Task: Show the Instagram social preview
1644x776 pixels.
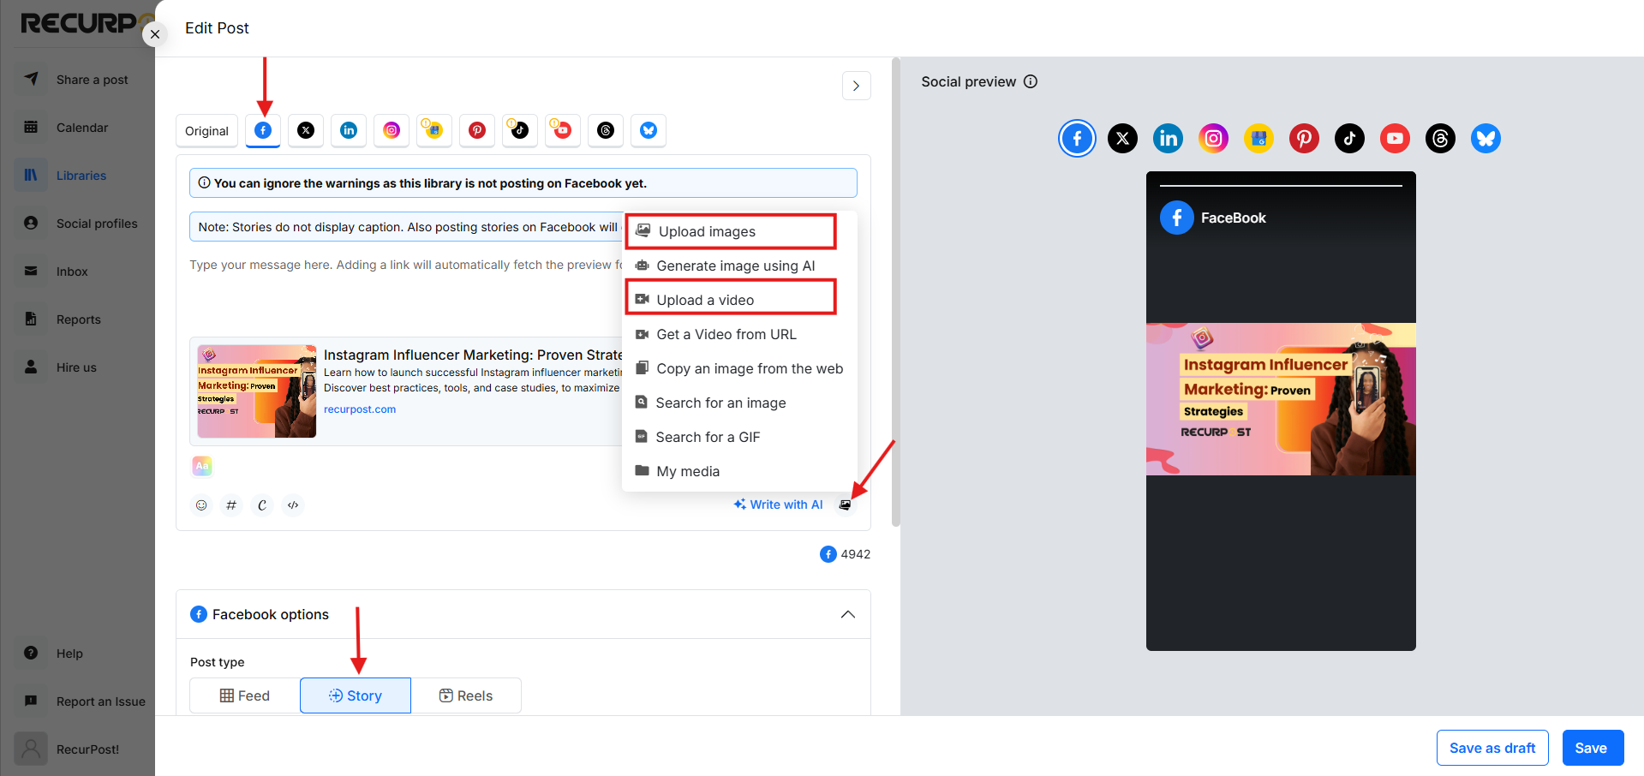Action: tap(1213, 138)
